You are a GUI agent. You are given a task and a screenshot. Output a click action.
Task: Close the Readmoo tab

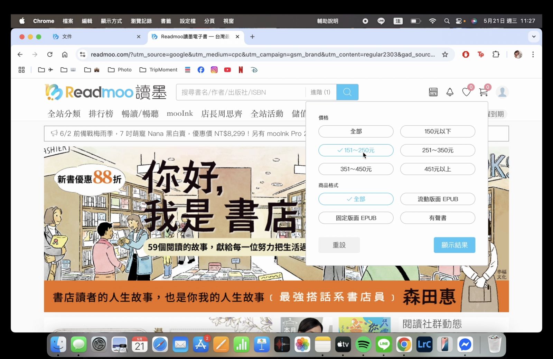(237, 37)
